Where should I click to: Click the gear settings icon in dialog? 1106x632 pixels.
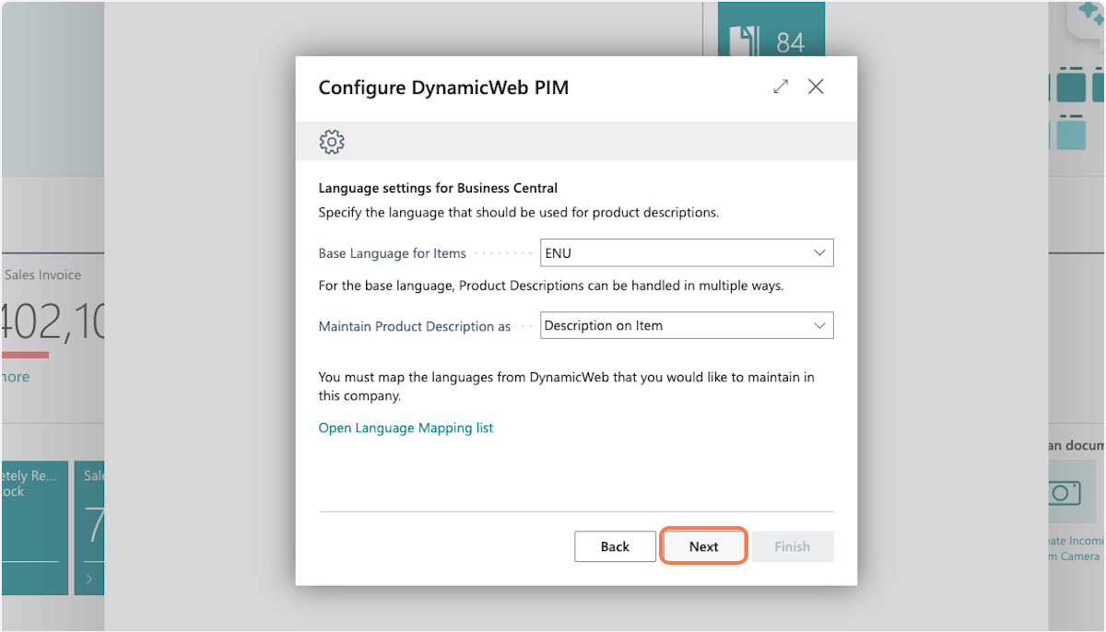(x=331, y=142)
